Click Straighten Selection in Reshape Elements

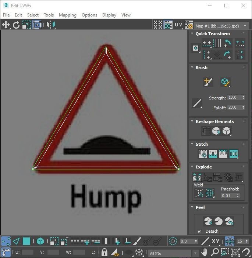pyautogui.click(x=206, y=131)
